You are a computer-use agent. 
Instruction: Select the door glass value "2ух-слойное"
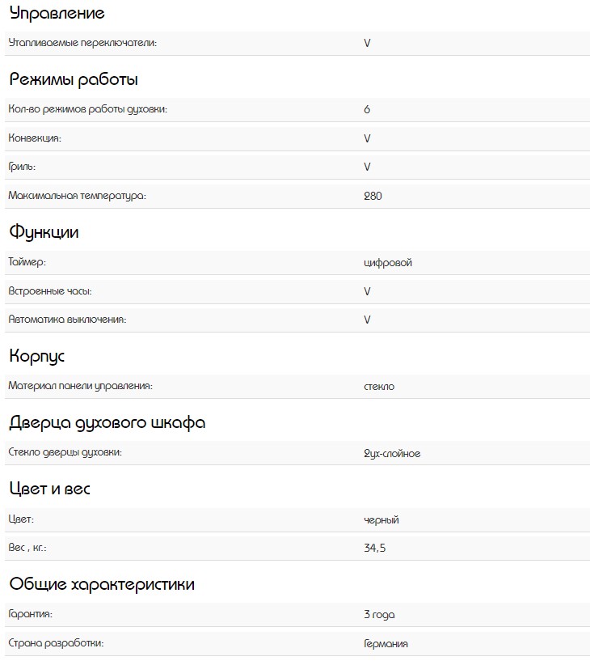click(x=392, y=454)
